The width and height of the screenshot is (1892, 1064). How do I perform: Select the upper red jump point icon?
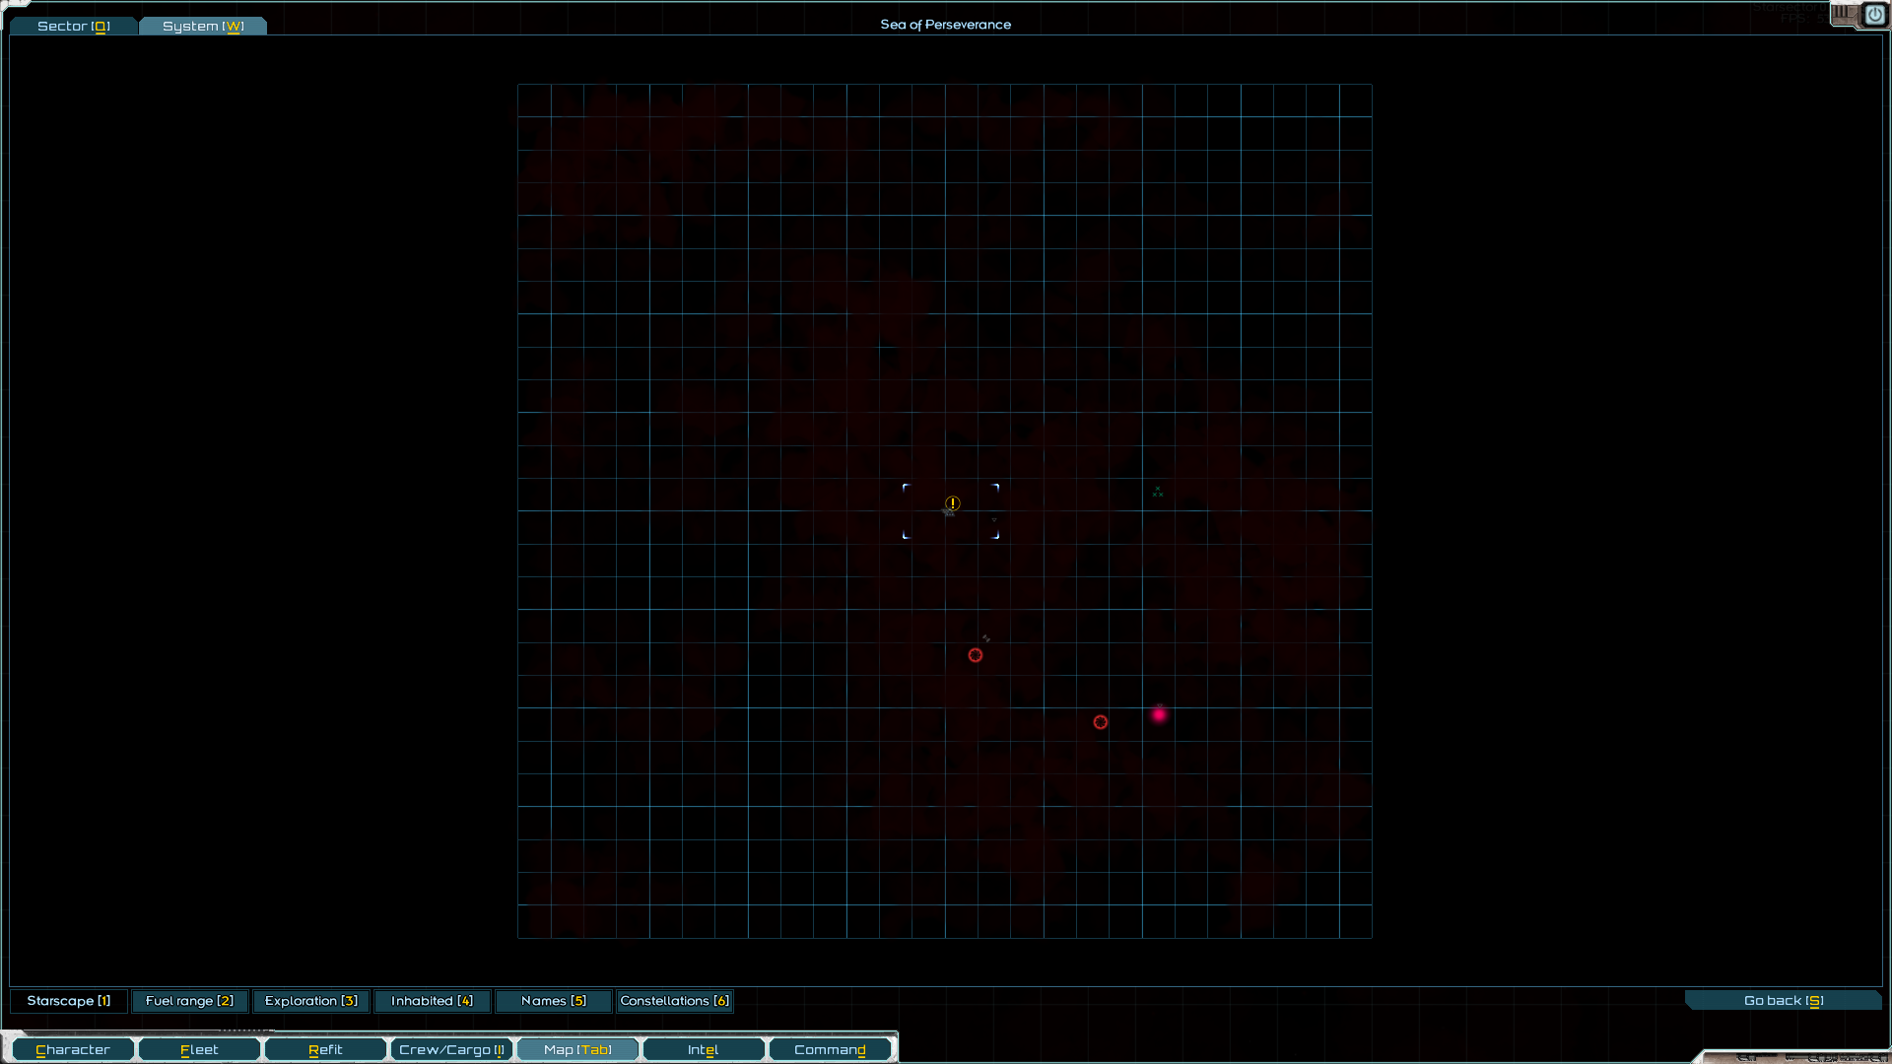[976, 655]
